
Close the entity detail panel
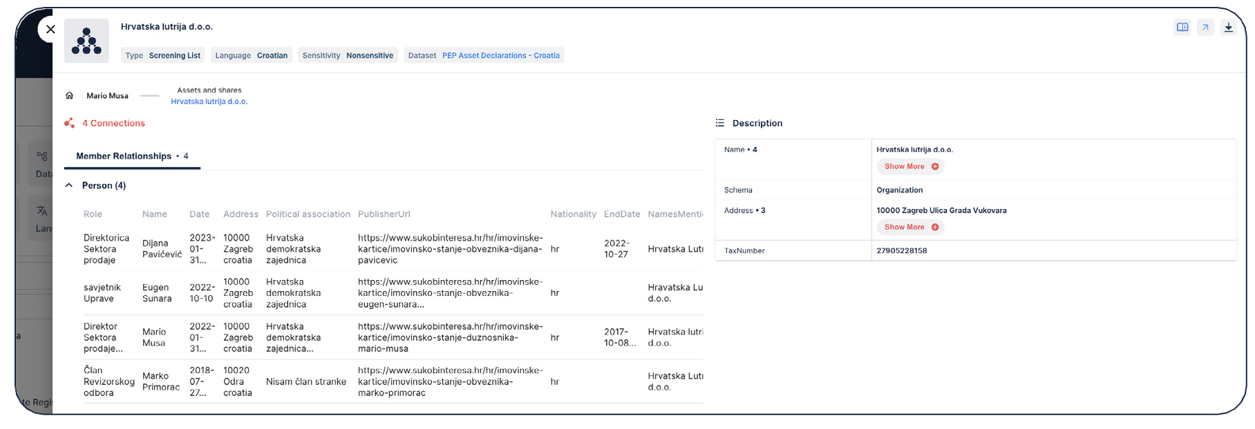50,29
